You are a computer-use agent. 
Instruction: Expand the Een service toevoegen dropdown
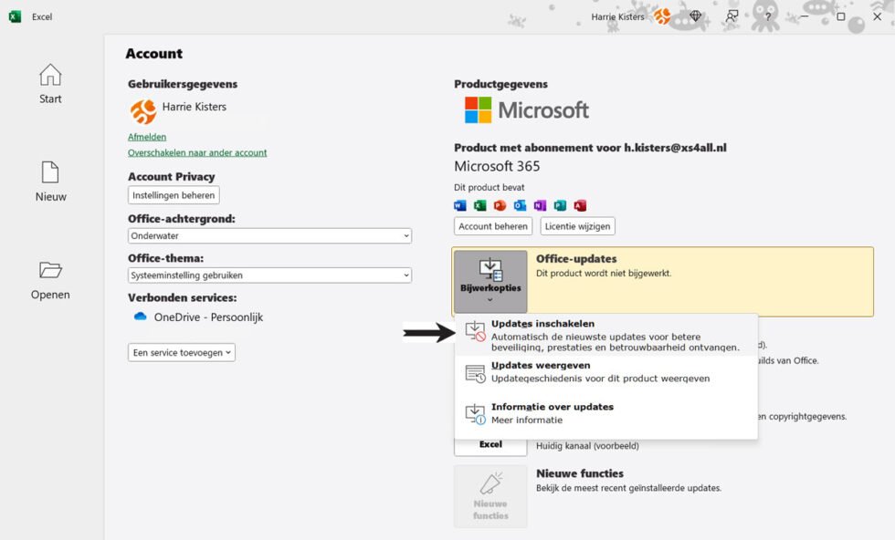coord(181,351)
